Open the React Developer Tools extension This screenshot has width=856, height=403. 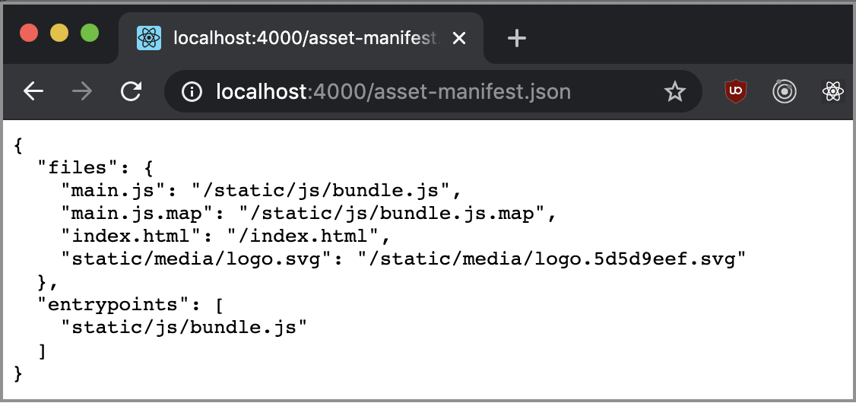click(833, 91)
